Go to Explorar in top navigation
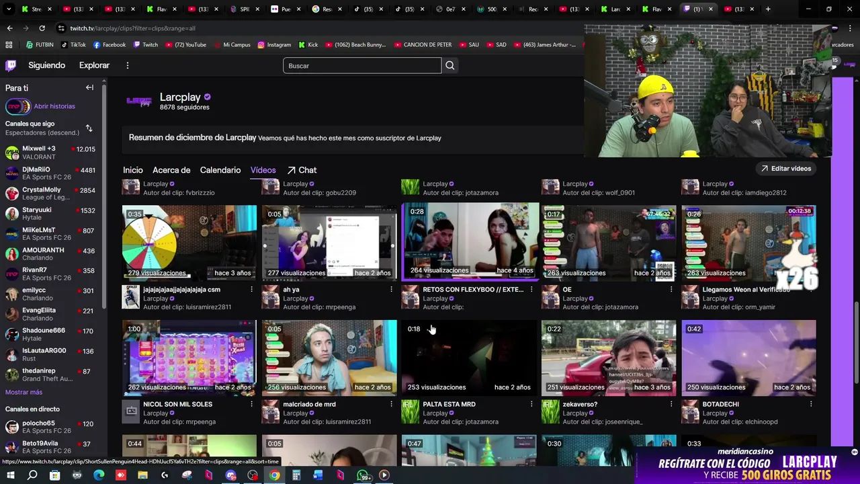Image resolution: width=860 pixels, height=484 pixels. (94, 65)
